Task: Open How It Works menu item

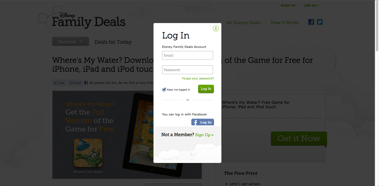Action: coord(285,23)
